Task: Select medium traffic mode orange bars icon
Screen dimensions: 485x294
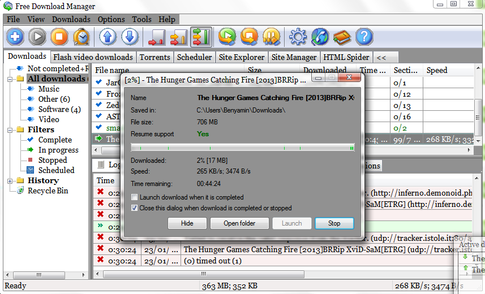Action: click(179, 37)
